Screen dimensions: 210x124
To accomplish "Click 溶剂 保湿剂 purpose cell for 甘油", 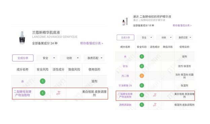I will click(184, 66).
